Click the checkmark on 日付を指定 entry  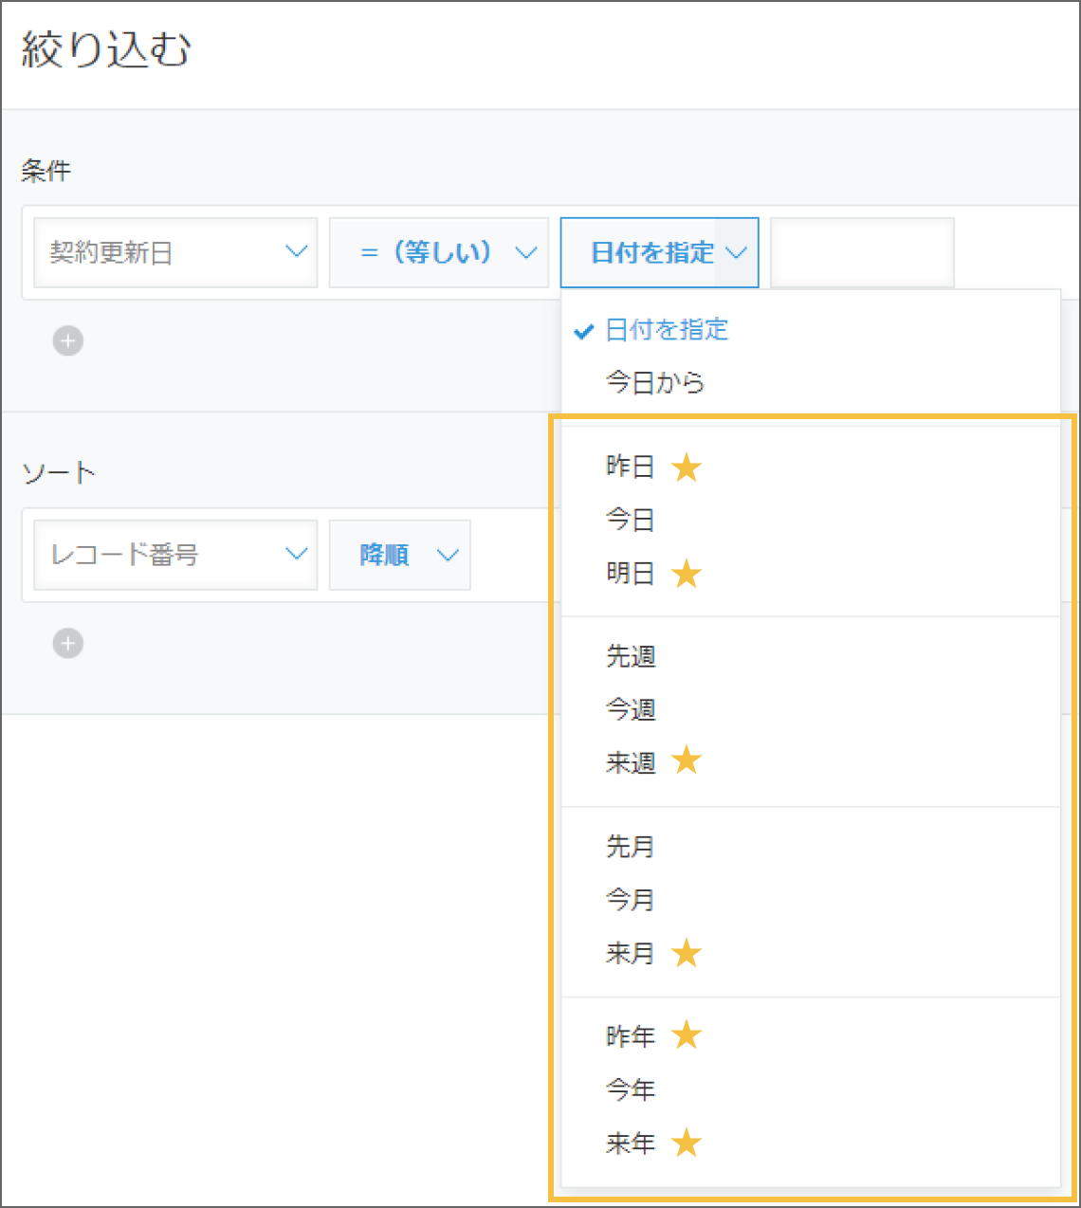pyautogui.click(x=583, y=332)
